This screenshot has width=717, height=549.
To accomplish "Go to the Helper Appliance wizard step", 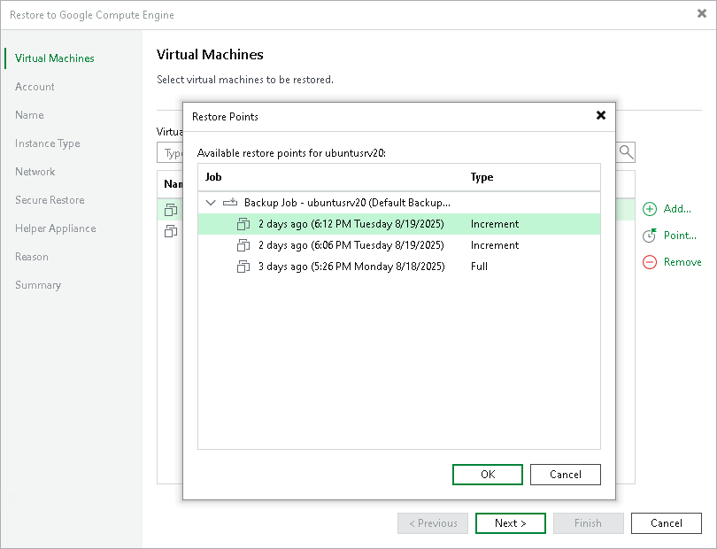I will click(56, 228).
